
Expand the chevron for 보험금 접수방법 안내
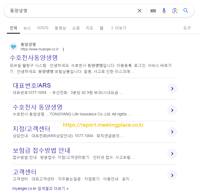pyautogui.click(x=172, y=153)
